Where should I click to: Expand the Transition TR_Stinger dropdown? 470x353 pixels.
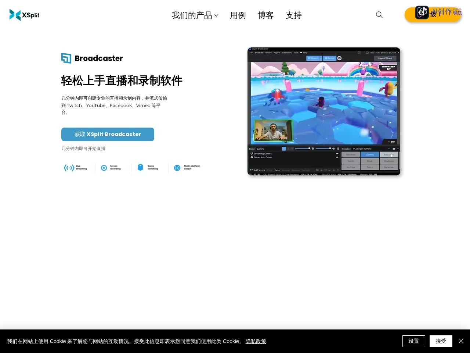(389, 149)
